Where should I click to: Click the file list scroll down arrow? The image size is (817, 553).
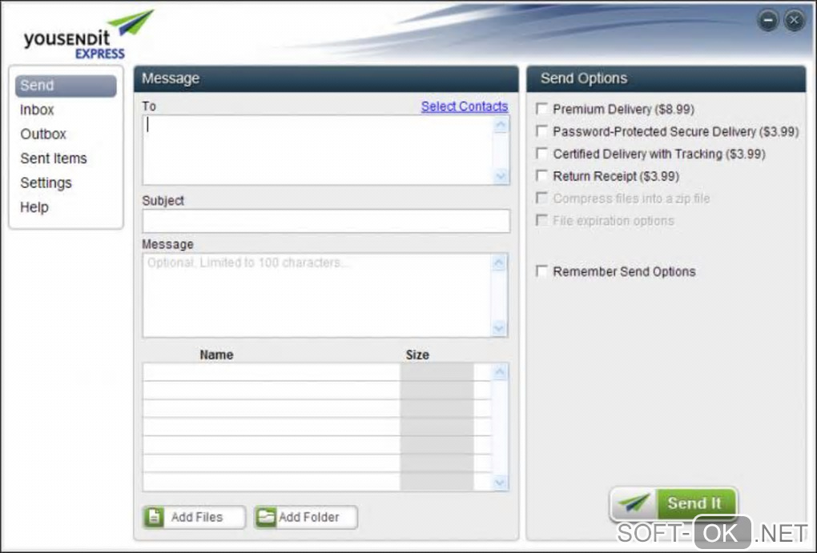500,483
